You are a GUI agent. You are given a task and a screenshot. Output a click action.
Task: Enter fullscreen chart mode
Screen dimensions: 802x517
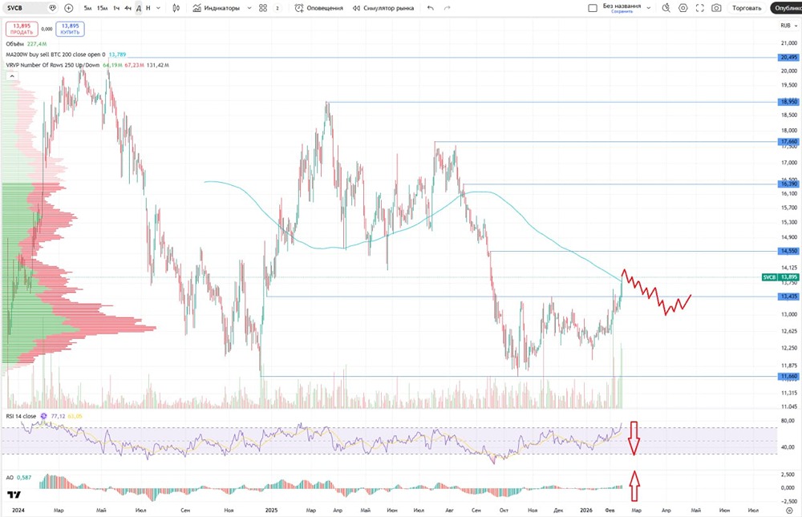point(699,8)
